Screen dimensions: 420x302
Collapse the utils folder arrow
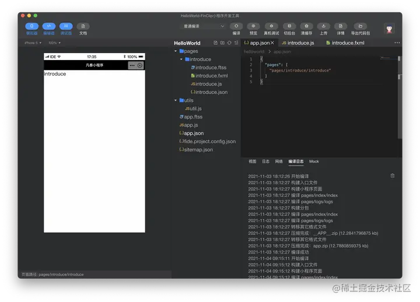click(176, 100)
